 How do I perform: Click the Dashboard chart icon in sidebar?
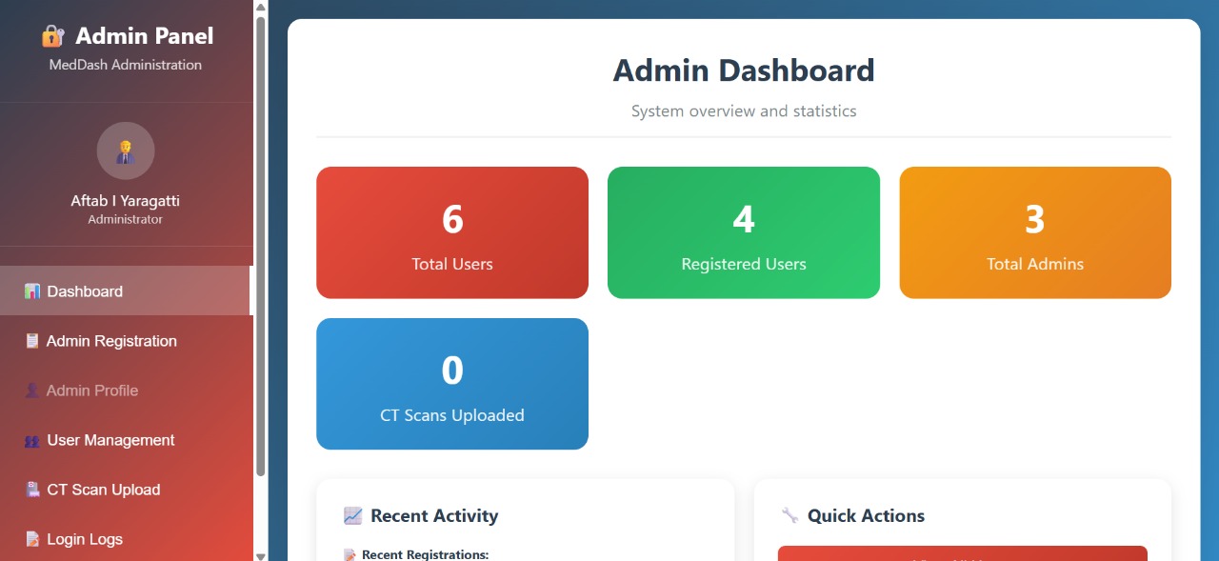coord(32,291)
